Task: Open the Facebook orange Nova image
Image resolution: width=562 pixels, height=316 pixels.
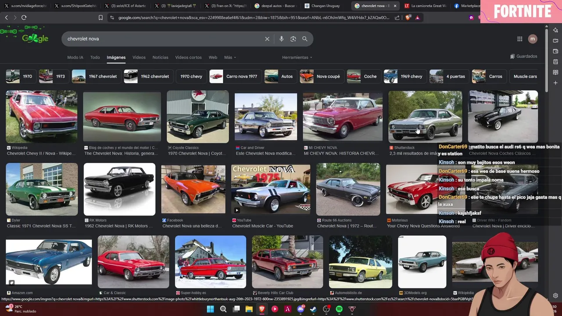Action: click(193, 189)
